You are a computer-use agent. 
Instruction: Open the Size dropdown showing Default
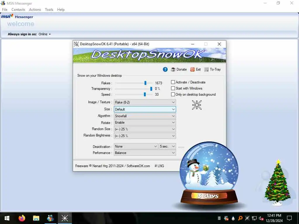click(x=145, y=109)
